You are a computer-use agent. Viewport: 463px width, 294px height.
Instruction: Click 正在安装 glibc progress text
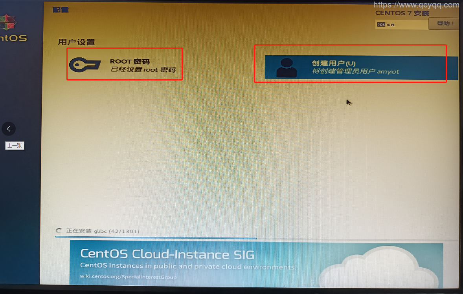click(103, 231)
